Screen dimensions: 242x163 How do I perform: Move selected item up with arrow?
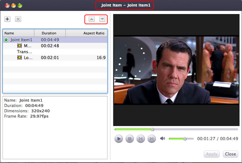point(92,19)
